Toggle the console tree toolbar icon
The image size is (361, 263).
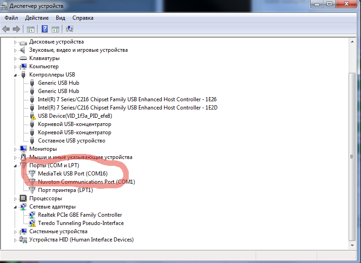pyautogui.click(x=31, y=29)
